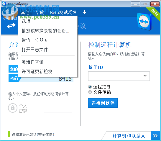Open the 其他 menu

[x=25, y=13]
